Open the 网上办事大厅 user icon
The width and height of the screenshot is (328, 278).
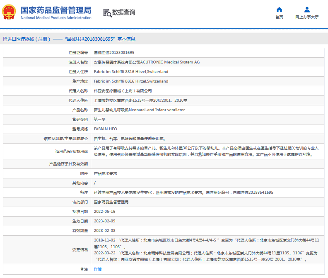pyautogui.click(x=307, y=10)
